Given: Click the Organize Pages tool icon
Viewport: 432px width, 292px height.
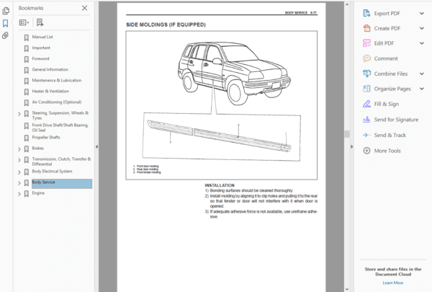Looking at the screenshot, I should [366, 89].
